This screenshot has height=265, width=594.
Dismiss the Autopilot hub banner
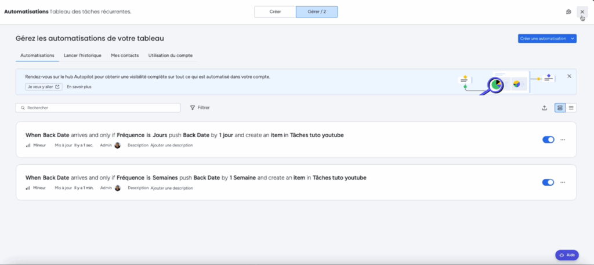[569, 76]
